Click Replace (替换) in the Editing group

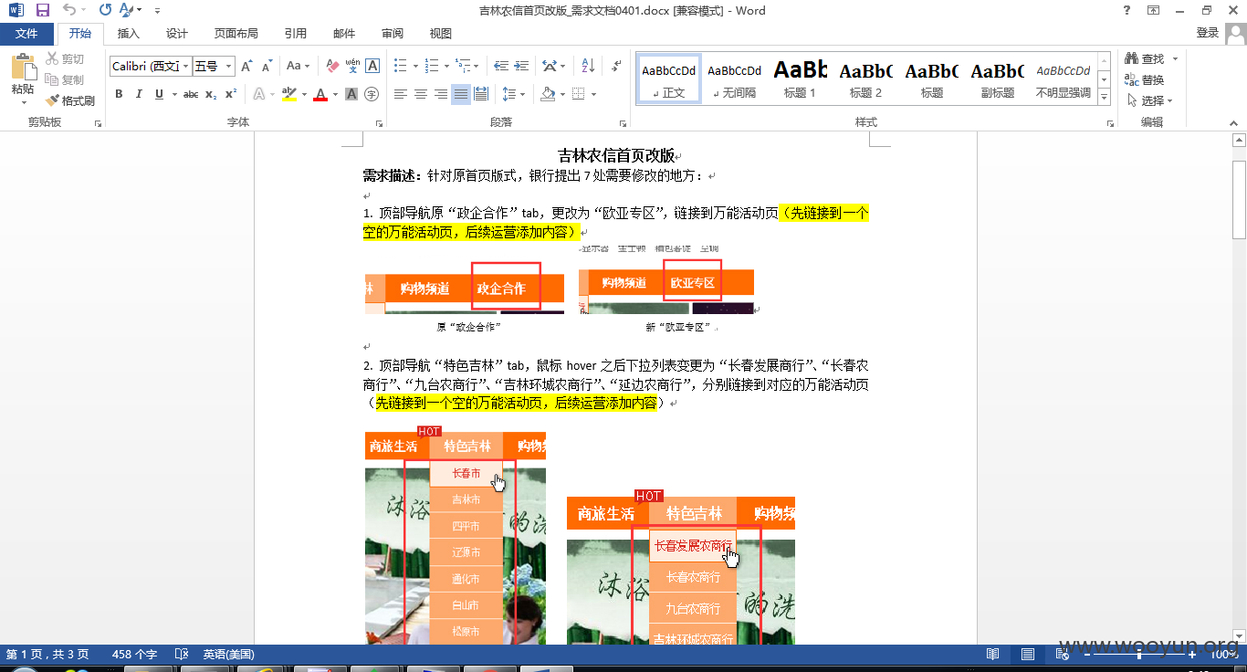tap(1146, 79)
